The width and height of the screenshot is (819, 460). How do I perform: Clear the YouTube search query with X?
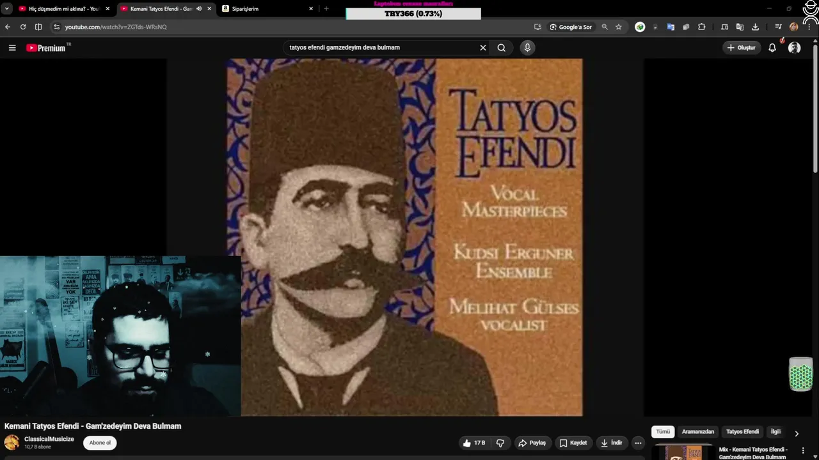483,47
